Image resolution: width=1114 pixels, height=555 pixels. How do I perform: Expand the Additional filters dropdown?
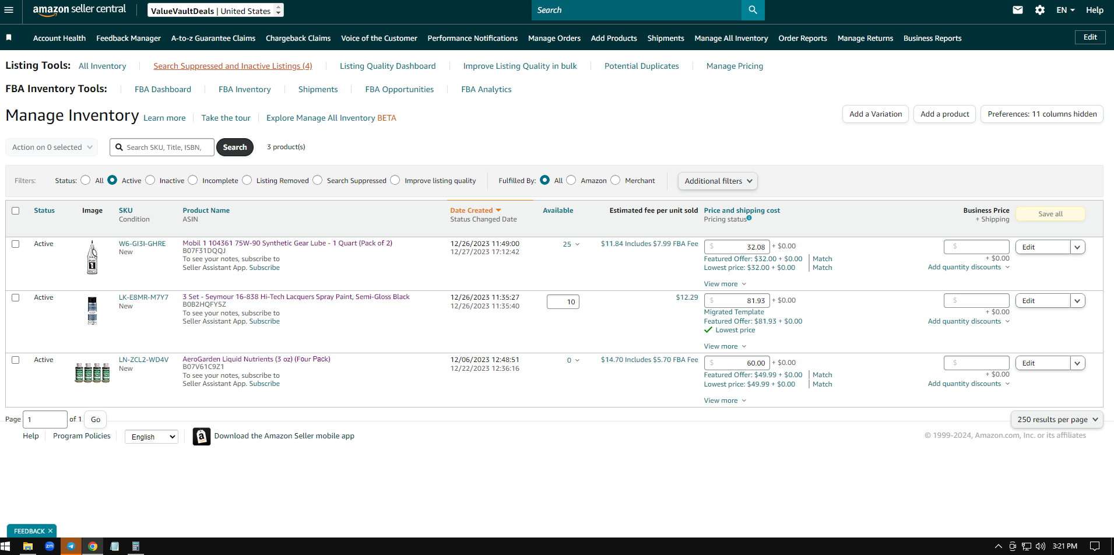point(718,181)
